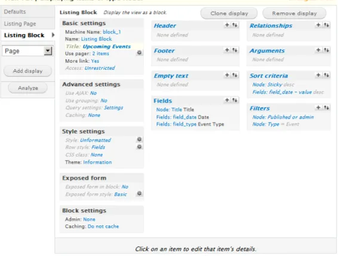Viewport: 338px width, 256px height.
Task: Open the Sort criteria section heading
Action: 269,76
